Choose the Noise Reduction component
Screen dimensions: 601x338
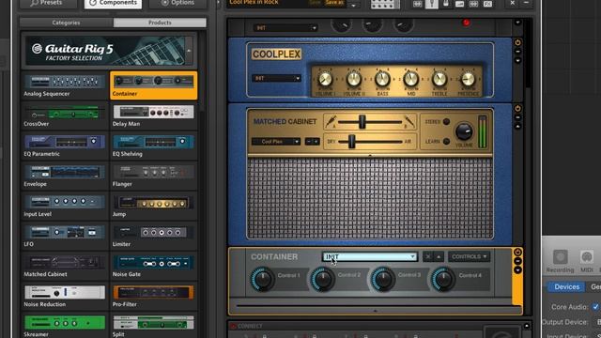click(x=65, y=297)
